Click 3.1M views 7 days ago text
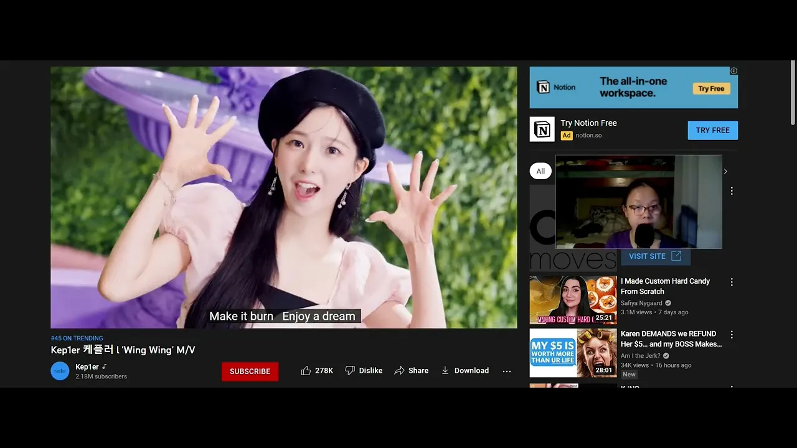The height and width of the screenshot is (448, 797). coord(654,312)
